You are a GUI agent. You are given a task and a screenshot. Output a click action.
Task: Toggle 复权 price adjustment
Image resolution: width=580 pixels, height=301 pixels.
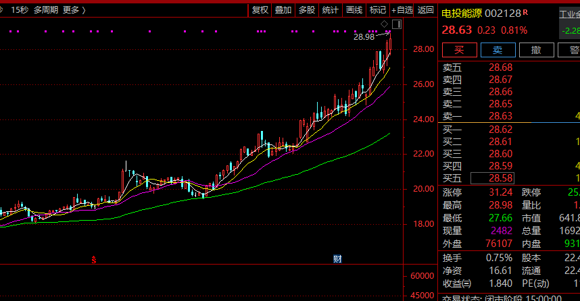[260, 9]
